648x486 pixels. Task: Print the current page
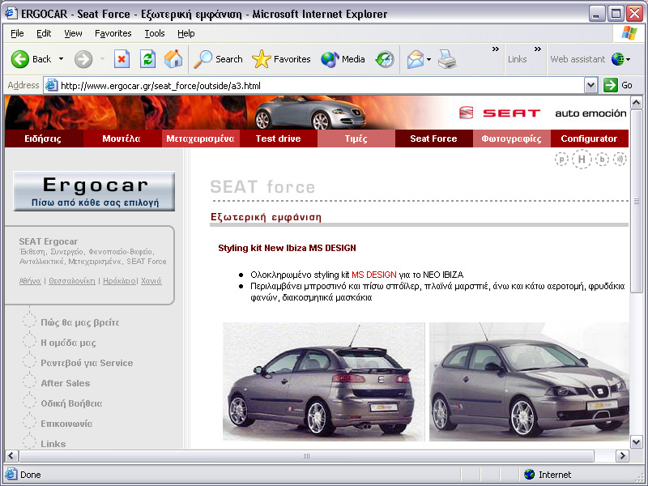point(447,59)
